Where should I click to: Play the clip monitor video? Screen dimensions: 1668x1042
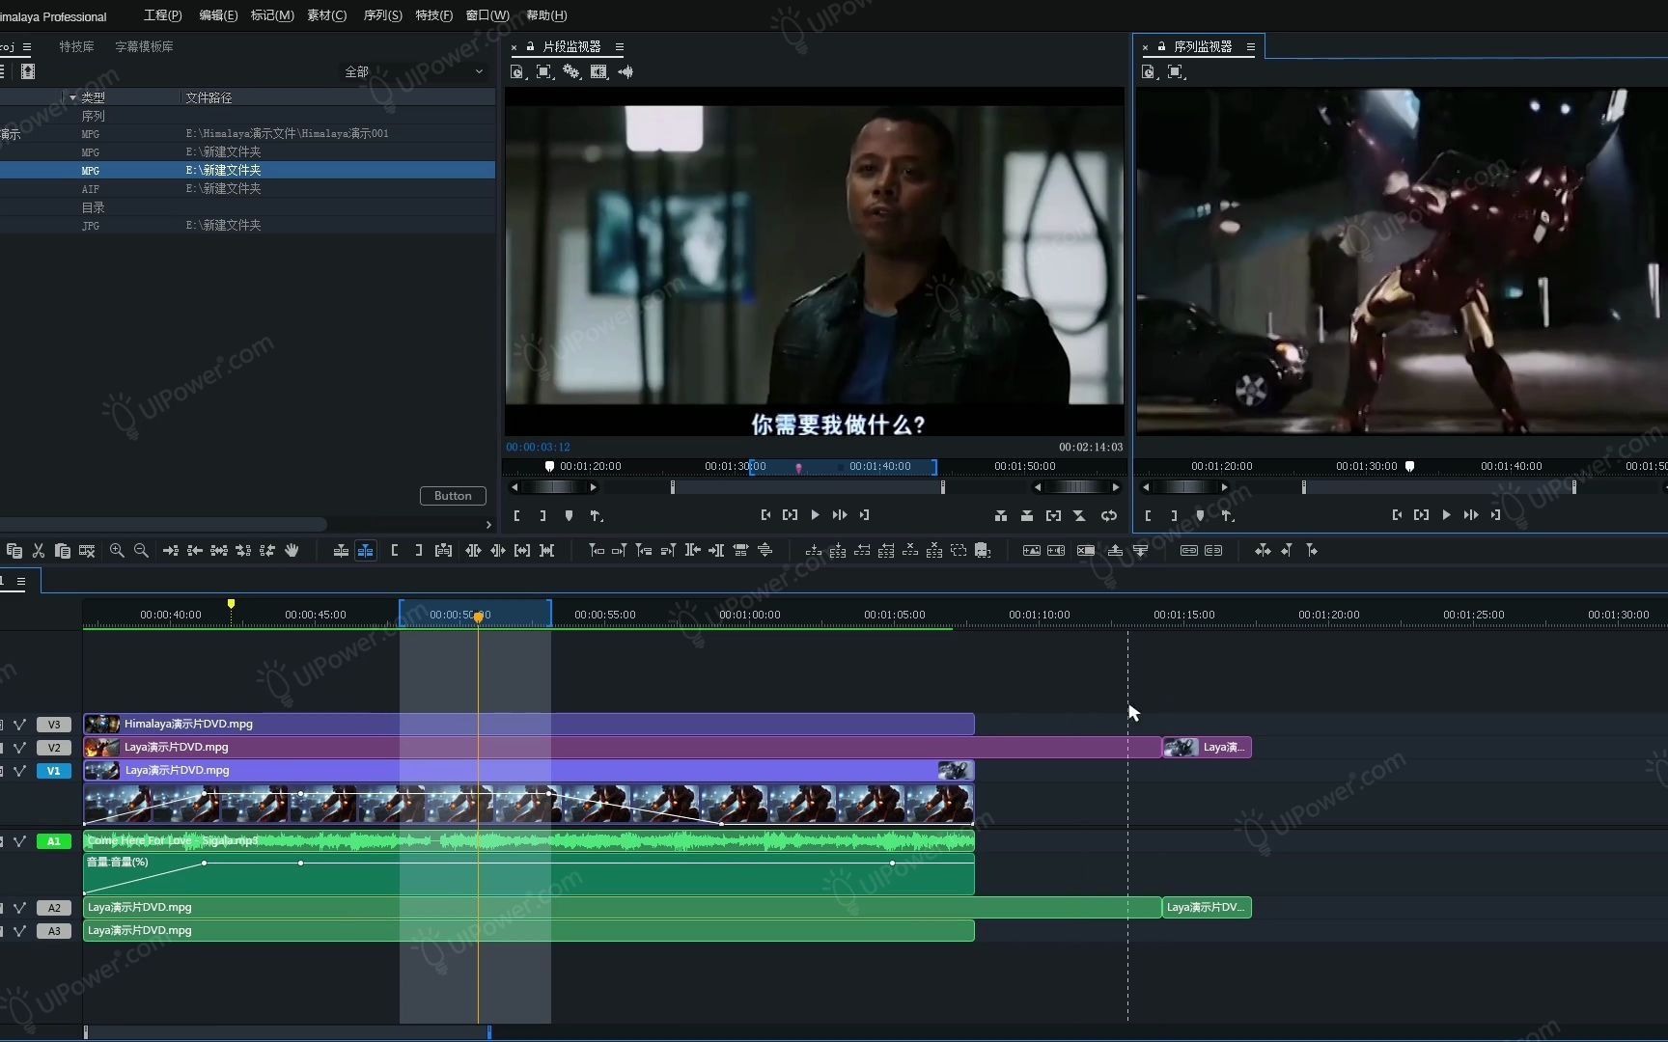point(816,515)
